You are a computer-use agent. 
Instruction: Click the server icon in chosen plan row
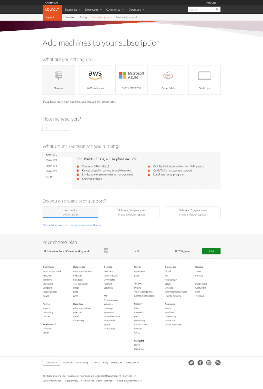(x=106, y=251)
